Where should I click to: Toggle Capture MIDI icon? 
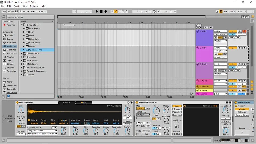123,11
